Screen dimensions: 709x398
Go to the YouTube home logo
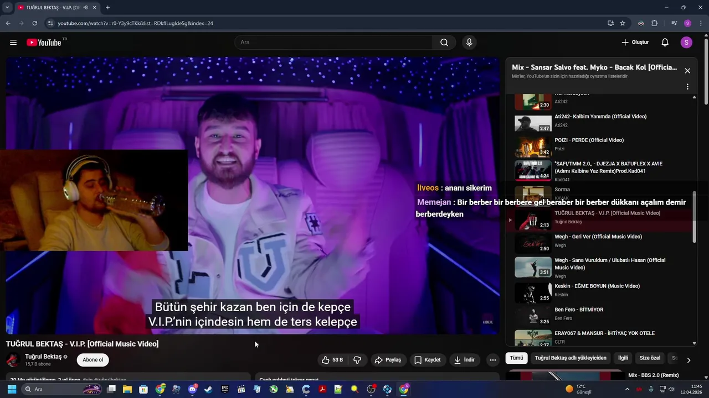[x=44, y=43]
